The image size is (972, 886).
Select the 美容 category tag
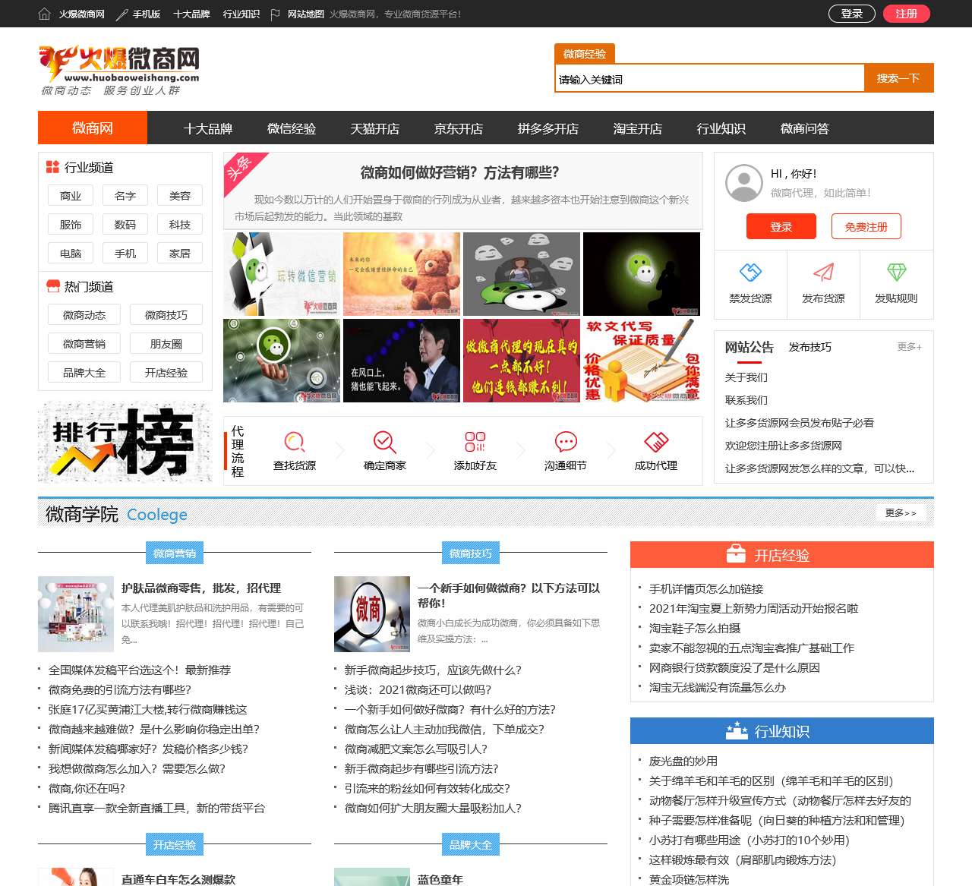pos(179,195)
